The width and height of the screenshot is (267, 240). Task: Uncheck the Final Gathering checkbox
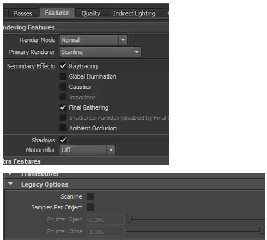[x=63, y=107]
